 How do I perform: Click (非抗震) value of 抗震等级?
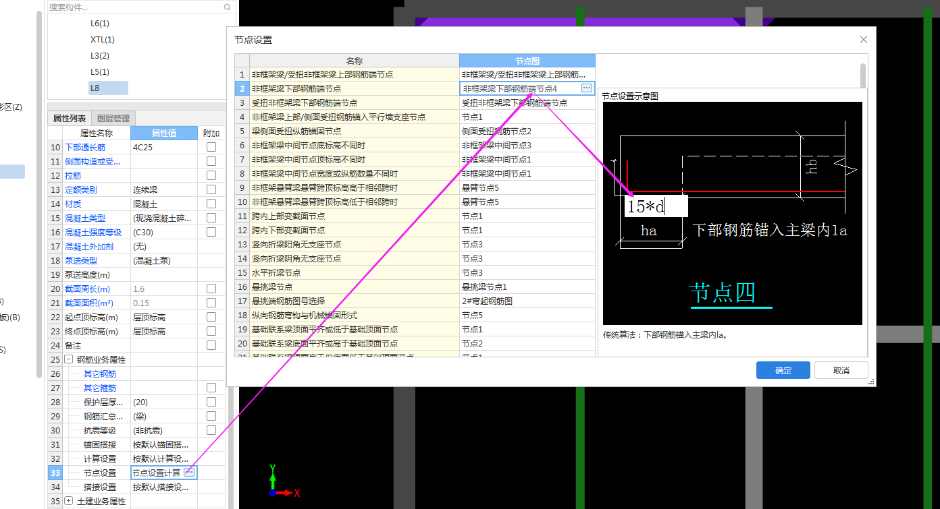164,430
